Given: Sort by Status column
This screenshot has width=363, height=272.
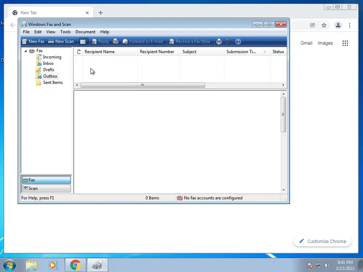Looking at the screenshot, I should tap(278, 52).
